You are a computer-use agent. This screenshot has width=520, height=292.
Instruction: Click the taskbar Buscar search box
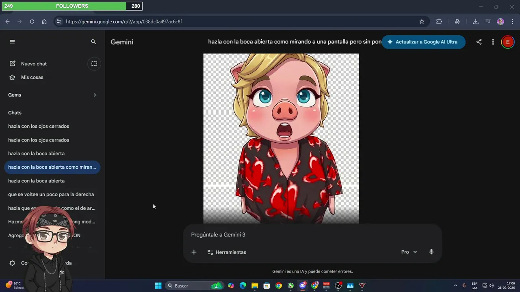coord(194,286)
